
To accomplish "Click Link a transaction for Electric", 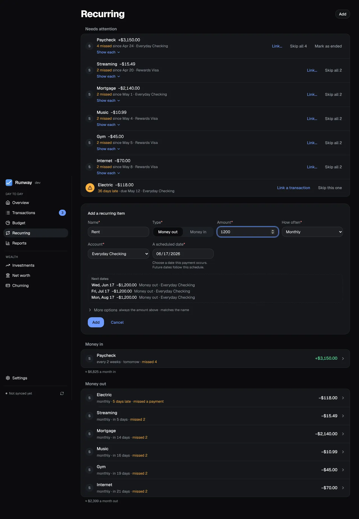I will tap(294, 188).
